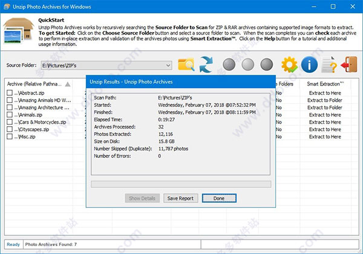Check the Animals.zip checkbox

point(10,115)
